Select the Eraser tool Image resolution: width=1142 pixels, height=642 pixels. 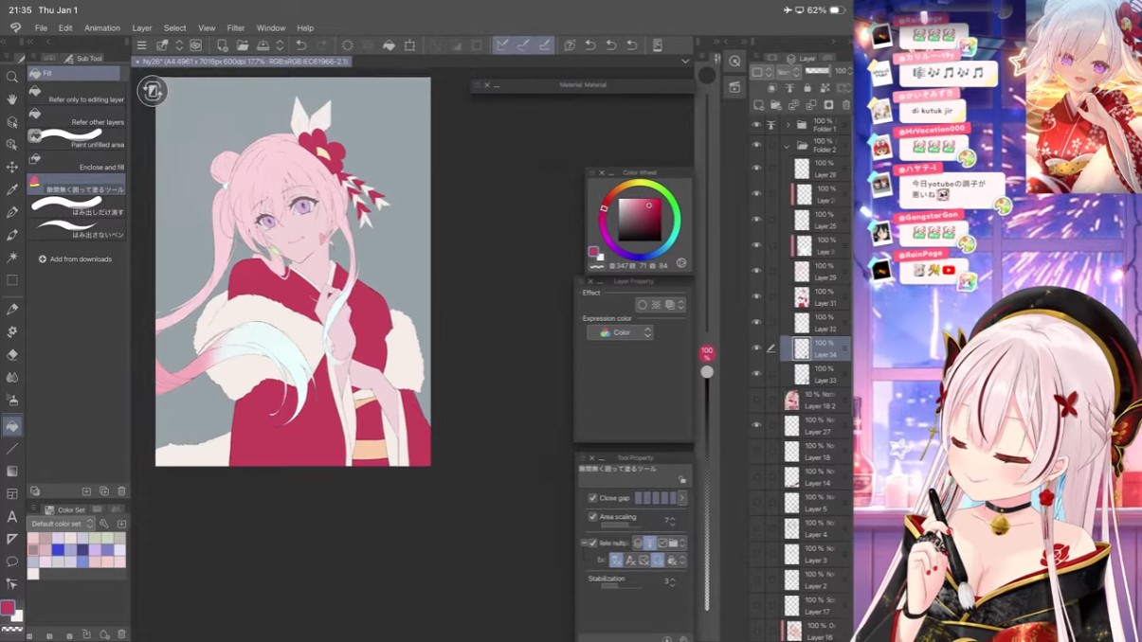12,354
